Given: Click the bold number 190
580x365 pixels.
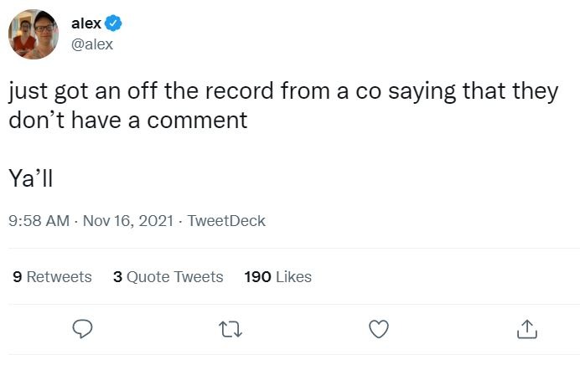Looking at the screenshot, I should [258, 277].
